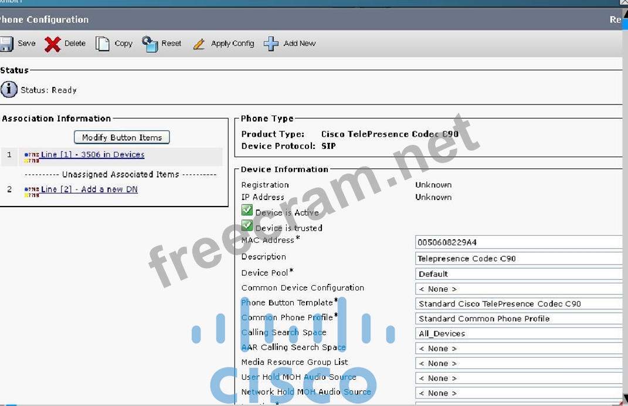Screen dimensions: 628x406
Task: Click the Status info icon
Action: point(9,90)
